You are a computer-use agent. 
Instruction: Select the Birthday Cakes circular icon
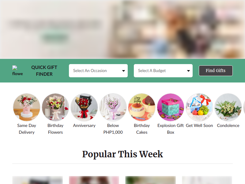142,107
